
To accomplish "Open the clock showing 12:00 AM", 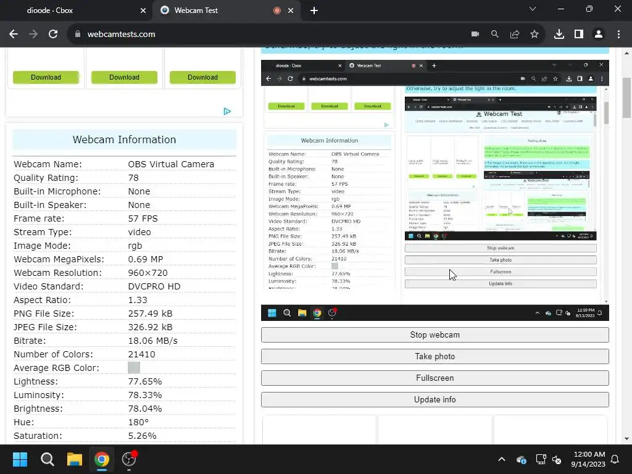I will pos(588,459).
